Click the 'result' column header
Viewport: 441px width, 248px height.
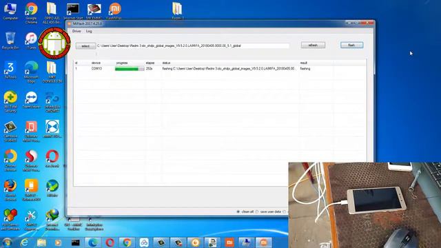point(303,63)
